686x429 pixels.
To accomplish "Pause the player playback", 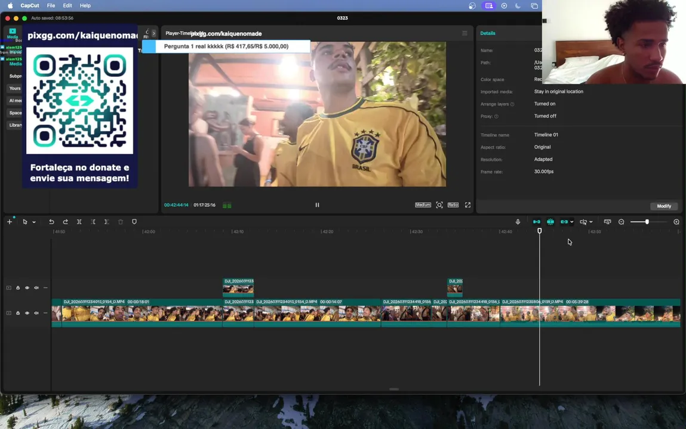I will point(317,205).
